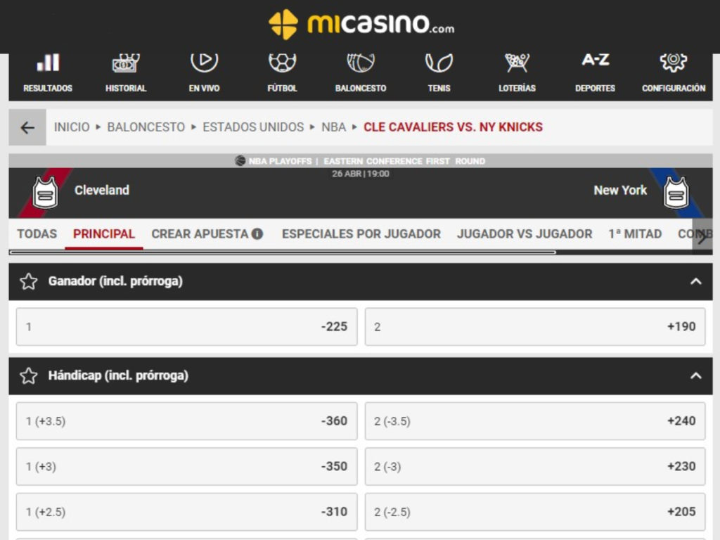Select handicap 1 (+3) at -350
720x540 pixels.
tap(186, 467)
